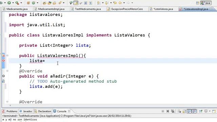
Task: Click greyed Terminate square in console
Action: click(x=163, y=111)
